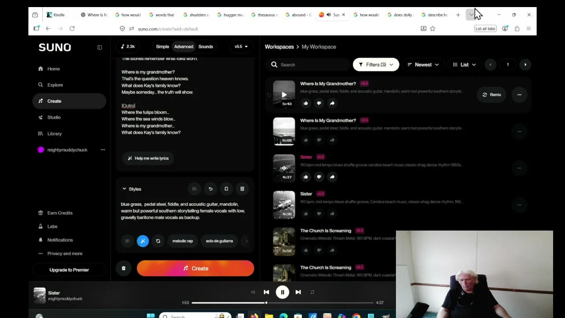Toggle repeat in the player bar
Screen dimensions: 565x318
point(312,292)
